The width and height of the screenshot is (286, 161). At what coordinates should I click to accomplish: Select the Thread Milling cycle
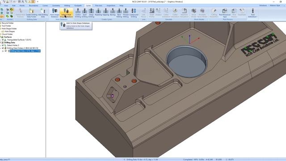(x=126, y=13)
